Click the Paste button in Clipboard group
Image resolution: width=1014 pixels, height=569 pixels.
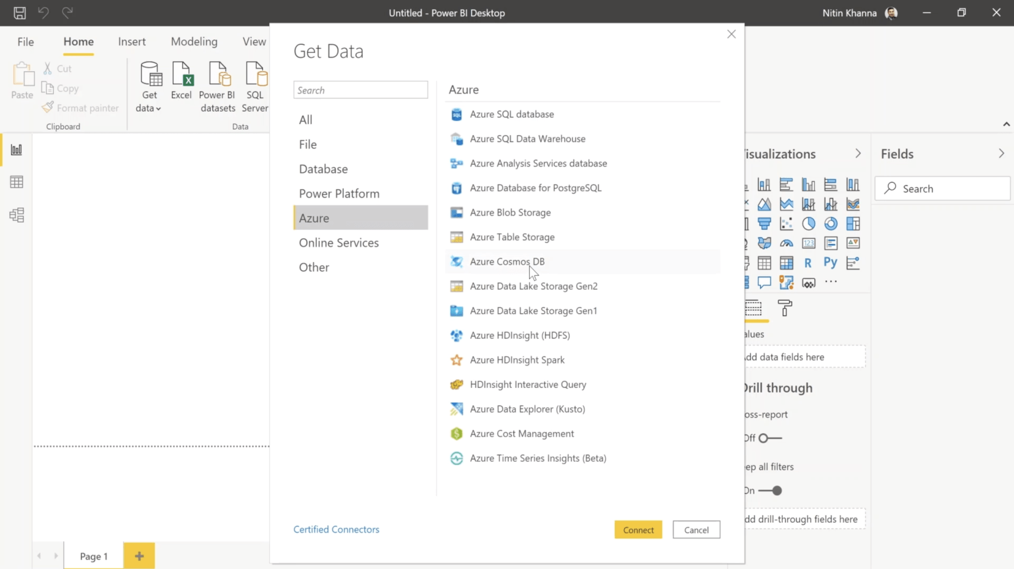(22, 81)
